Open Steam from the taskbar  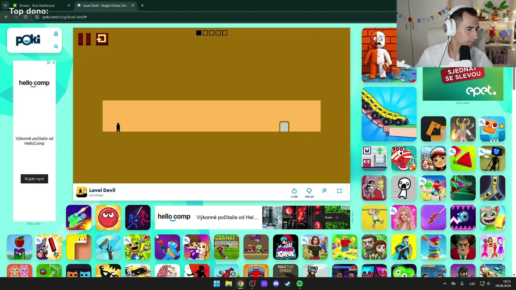tap(288, 284)
